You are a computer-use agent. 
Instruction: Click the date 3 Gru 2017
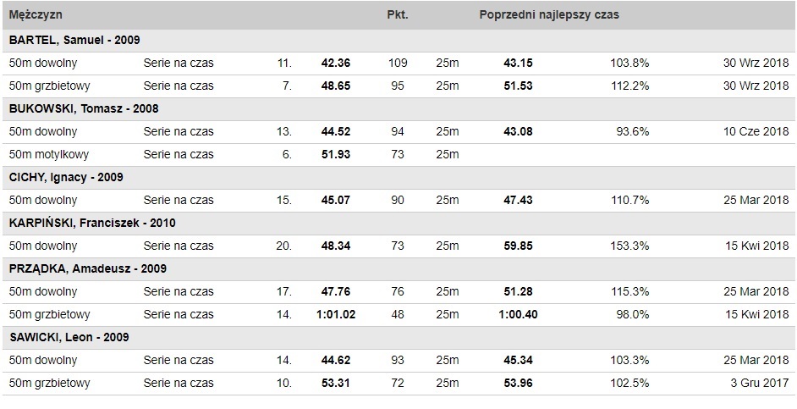tap(761, 383)
